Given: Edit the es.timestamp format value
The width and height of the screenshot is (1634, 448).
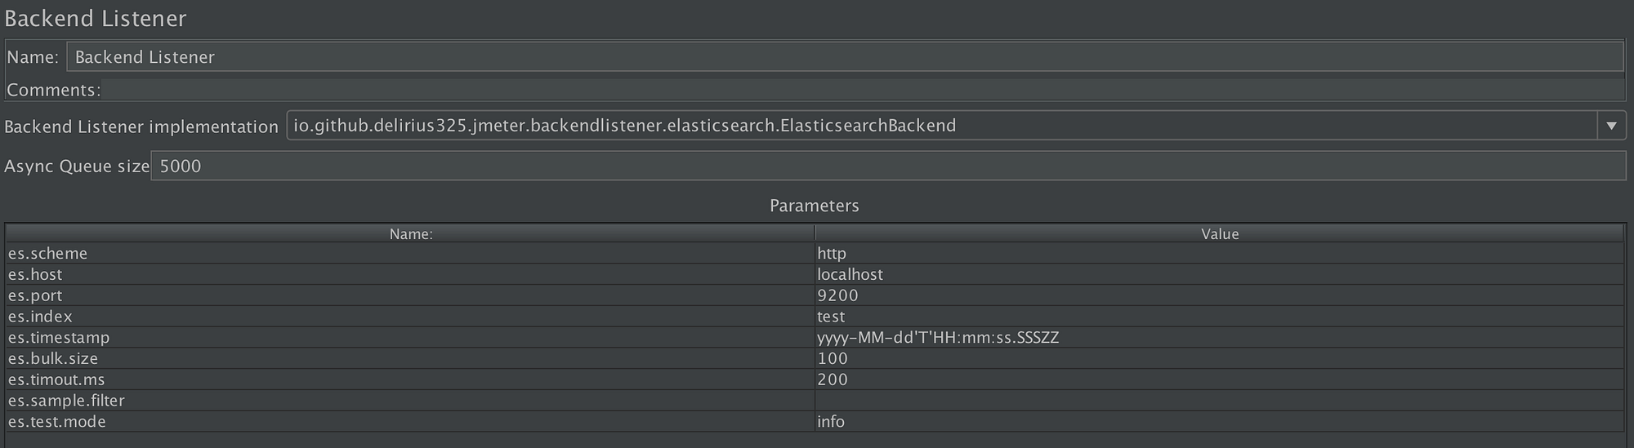Looking at the screenshot, I should click(1217, 338).
